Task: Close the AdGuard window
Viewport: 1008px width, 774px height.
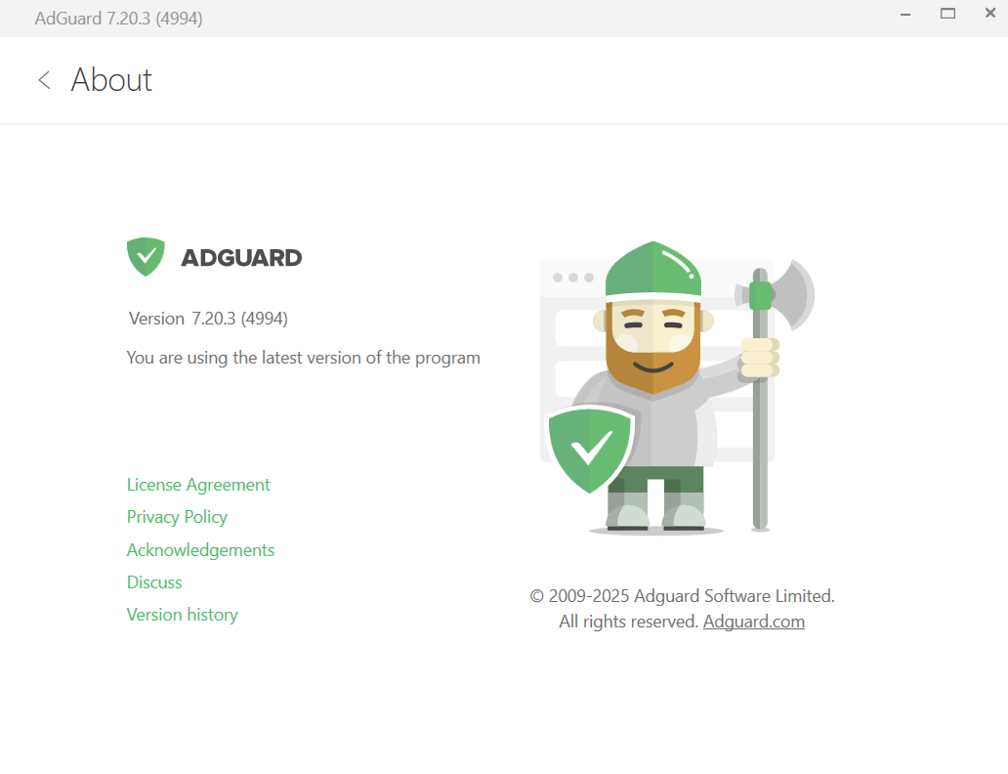Action: point(990,13)
